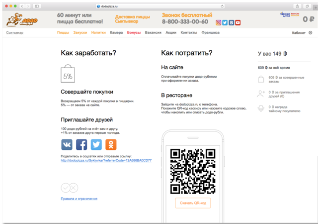
Task: Click the shopping bag icon next to 609 orders
Action: [261, 79]
